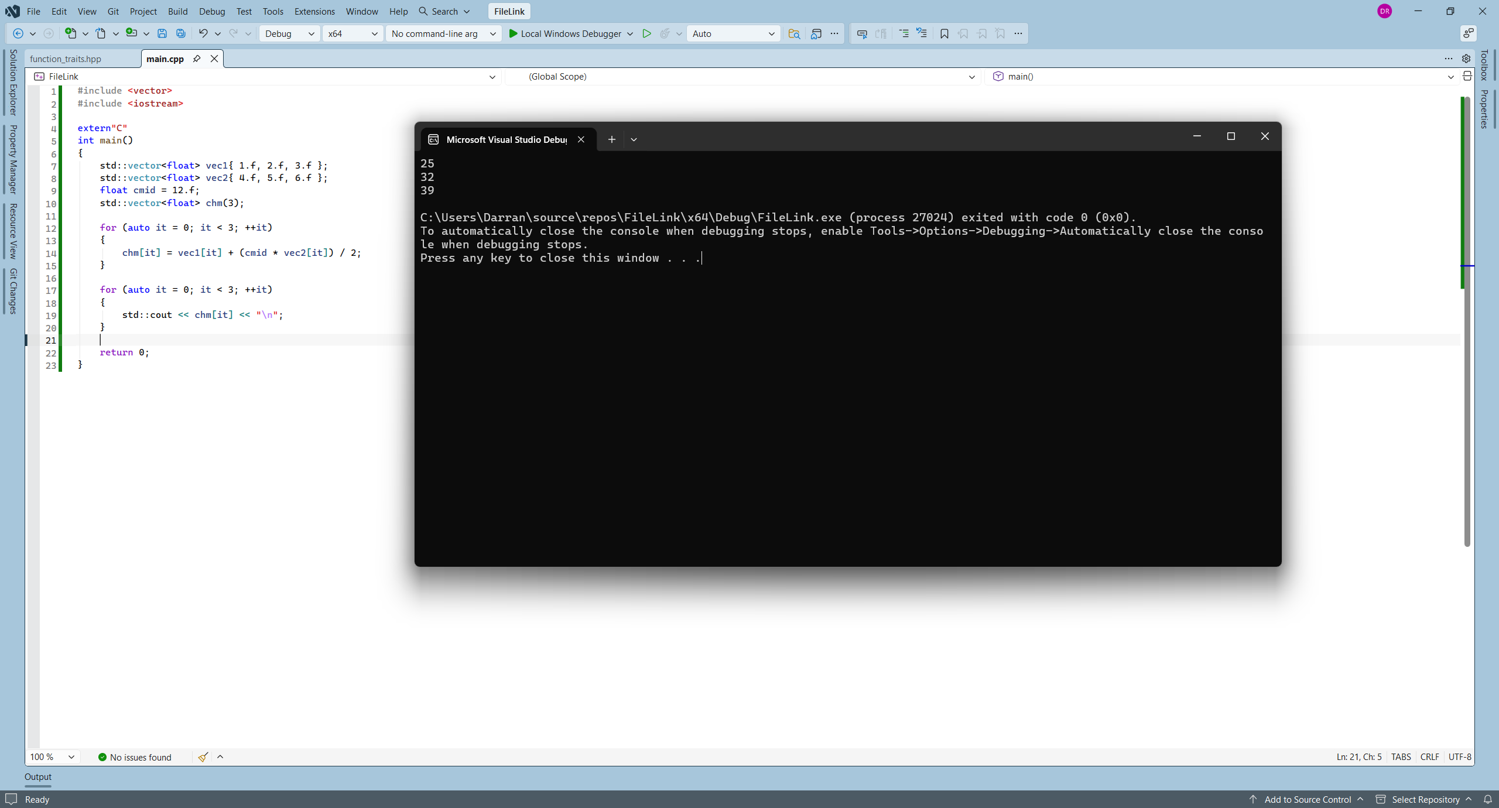Open more tab options ellipsis beside gear
This screenshot has height=808, width=1499.
1448,59
